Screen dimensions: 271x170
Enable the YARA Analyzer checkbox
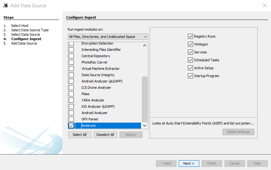71,100
